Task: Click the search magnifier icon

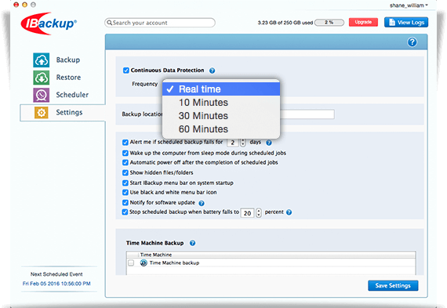Action: [110, 23]
